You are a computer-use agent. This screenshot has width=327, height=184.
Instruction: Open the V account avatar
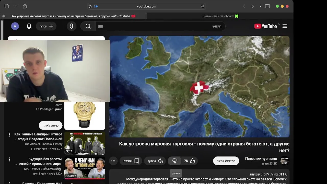(15, 26)
